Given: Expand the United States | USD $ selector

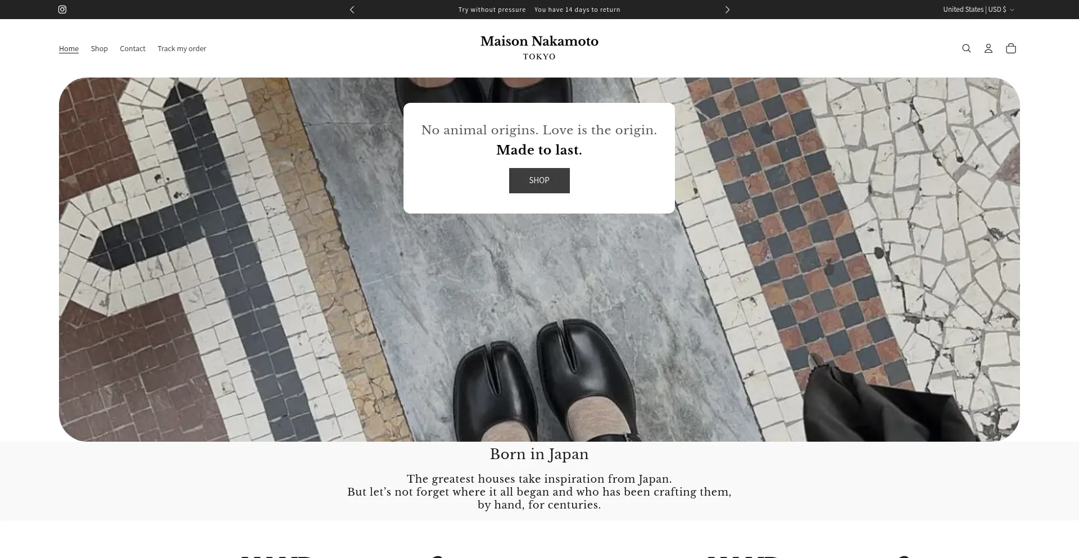Looking at the screenshot, I should pyautogui.click(x=978, y=10).
